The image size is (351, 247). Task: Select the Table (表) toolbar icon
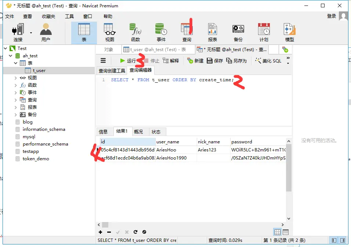(x=84, y=32)
